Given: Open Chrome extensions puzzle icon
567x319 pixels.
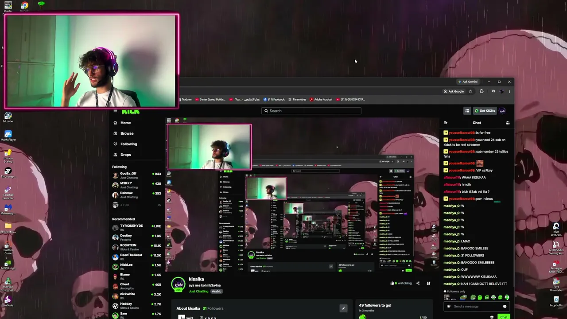Looking at the screenshot, I should pyautogui.click(x=482, y=91).
